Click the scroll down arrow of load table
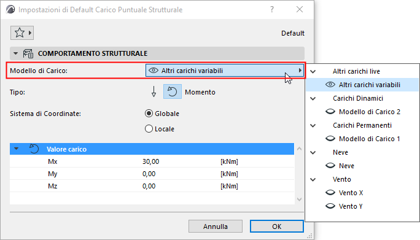This screenshot has width=420, height=240. tap(299, 199)
